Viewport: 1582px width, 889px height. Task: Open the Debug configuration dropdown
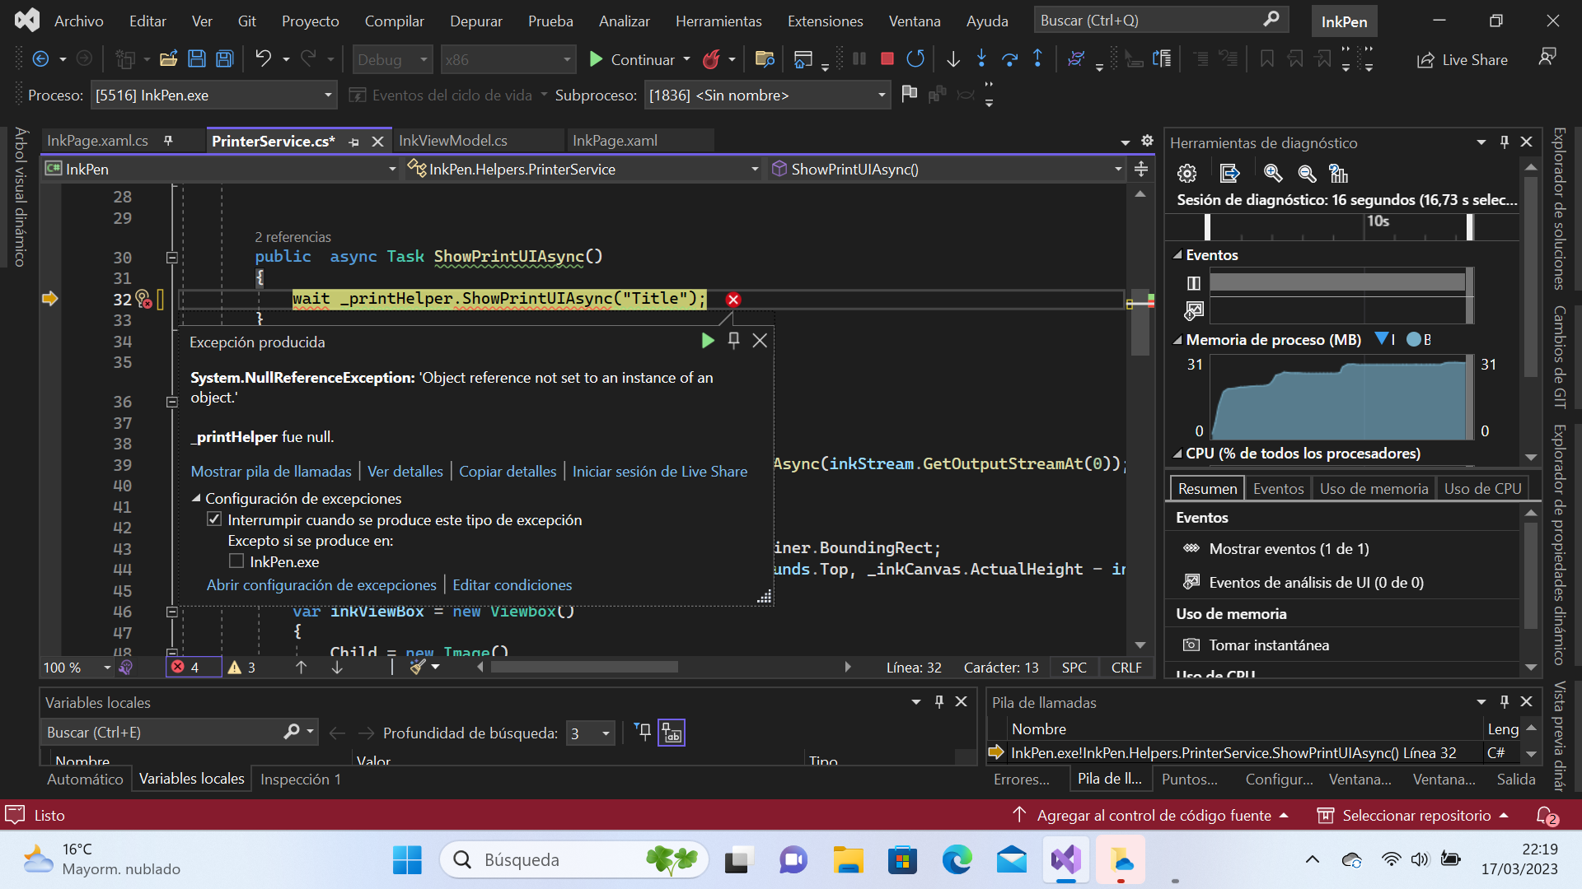[424, 59]
